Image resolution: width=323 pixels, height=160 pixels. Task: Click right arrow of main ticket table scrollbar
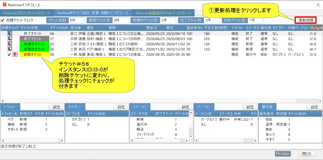pos(320,101)
